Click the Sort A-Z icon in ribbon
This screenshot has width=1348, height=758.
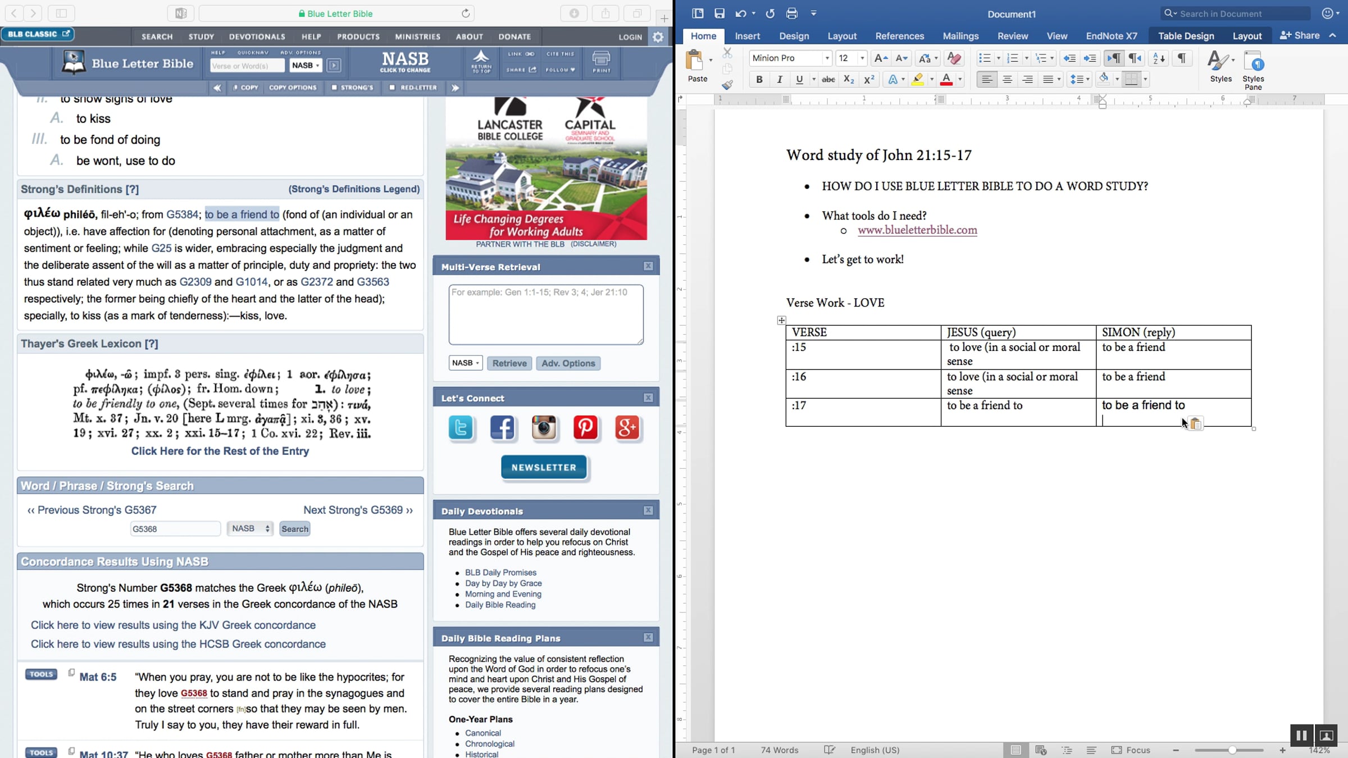coord(1159,58)
